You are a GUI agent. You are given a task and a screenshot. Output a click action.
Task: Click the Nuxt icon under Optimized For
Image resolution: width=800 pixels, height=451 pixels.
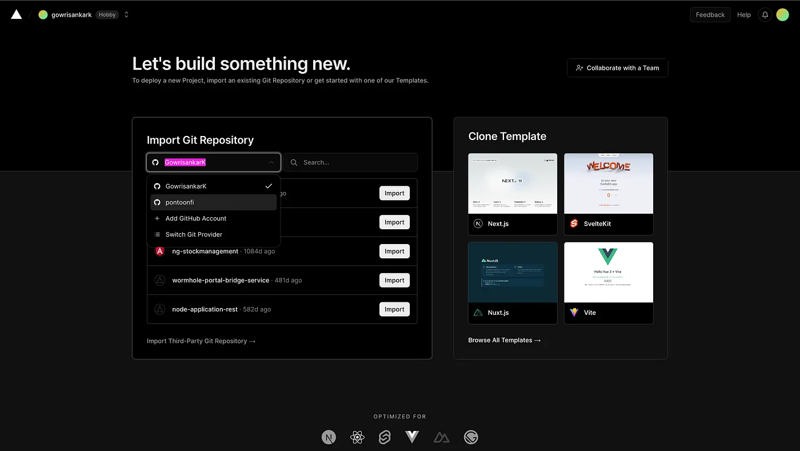441,437
